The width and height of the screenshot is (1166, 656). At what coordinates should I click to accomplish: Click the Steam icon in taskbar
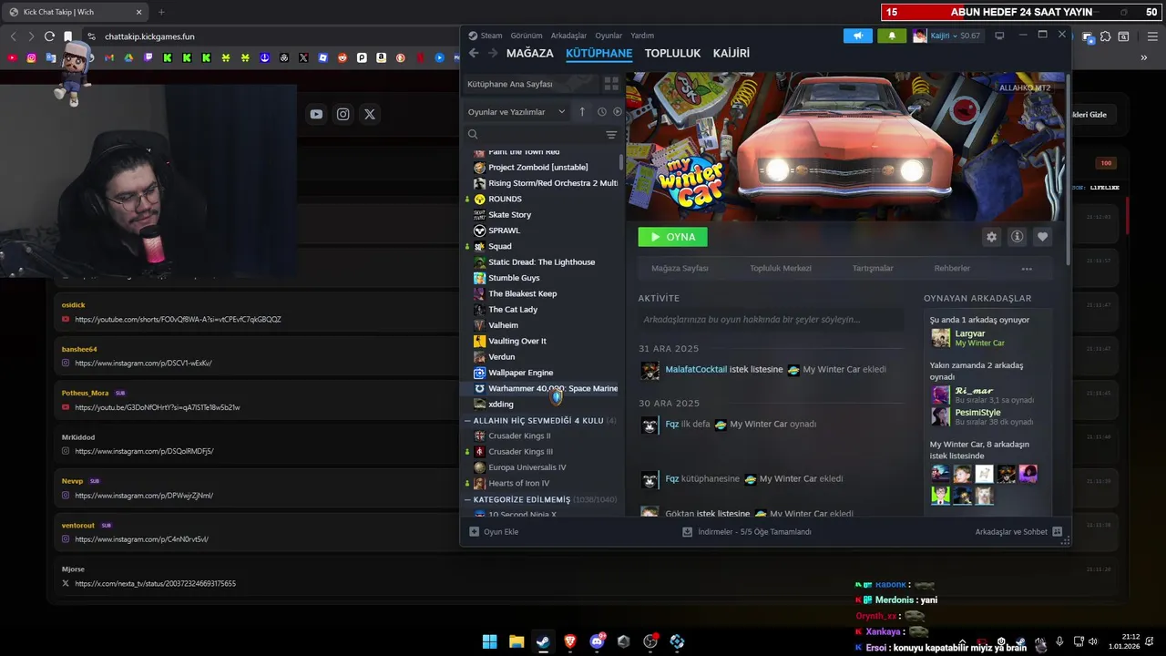pyautogui.click(x=543, y=641)
